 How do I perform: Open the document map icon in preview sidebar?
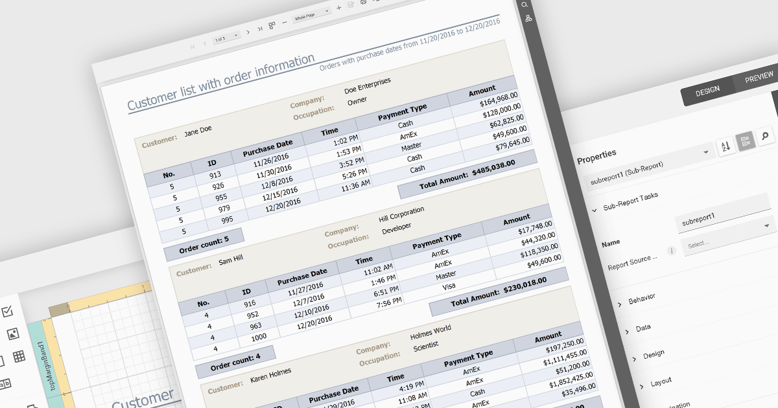(x=528, y=18)
